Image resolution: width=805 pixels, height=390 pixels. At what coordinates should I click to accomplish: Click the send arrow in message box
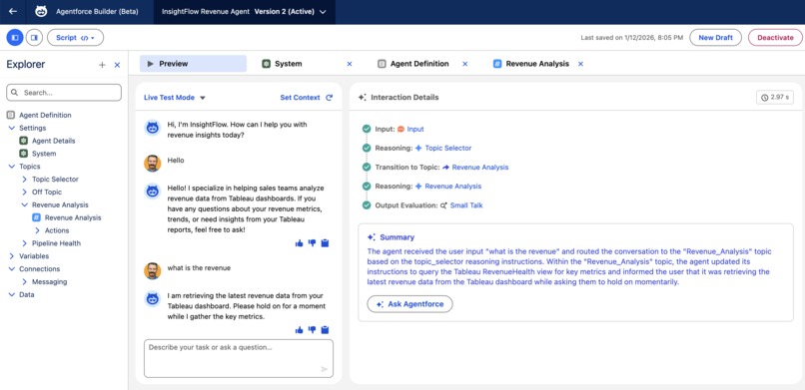click(x=324, y=369)
